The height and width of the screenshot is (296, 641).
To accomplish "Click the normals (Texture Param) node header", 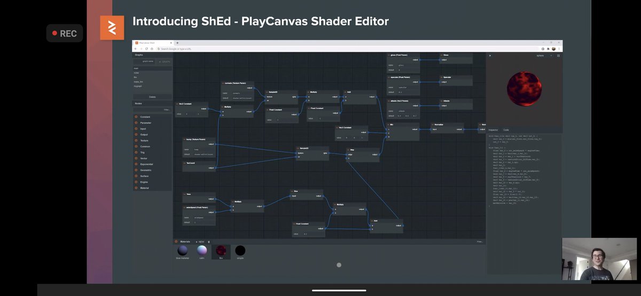I will (238, 83).
